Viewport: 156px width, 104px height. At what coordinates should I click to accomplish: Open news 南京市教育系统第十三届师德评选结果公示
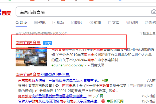[59, 80]
